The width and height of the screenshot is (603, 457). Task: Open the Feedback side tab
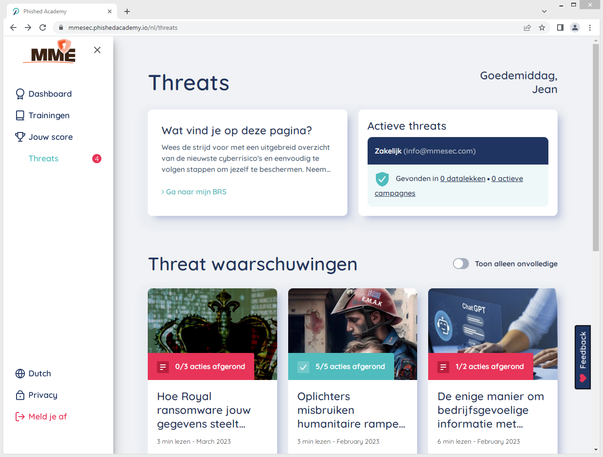[x=583, y=357]
